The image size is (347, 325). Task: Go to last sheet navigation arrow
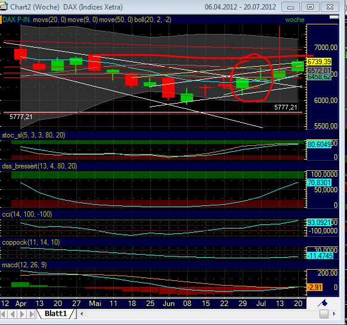click(x=32, y=314)
